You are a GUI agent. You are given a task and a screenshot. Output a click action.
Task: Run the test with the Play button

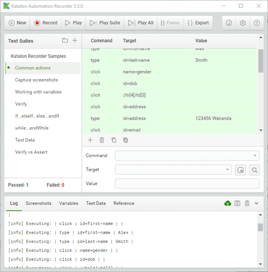click(73, 23)
